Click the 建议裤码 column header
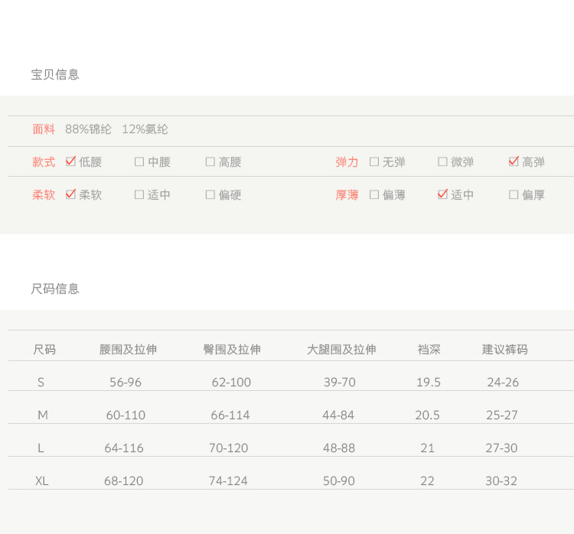 504,350
